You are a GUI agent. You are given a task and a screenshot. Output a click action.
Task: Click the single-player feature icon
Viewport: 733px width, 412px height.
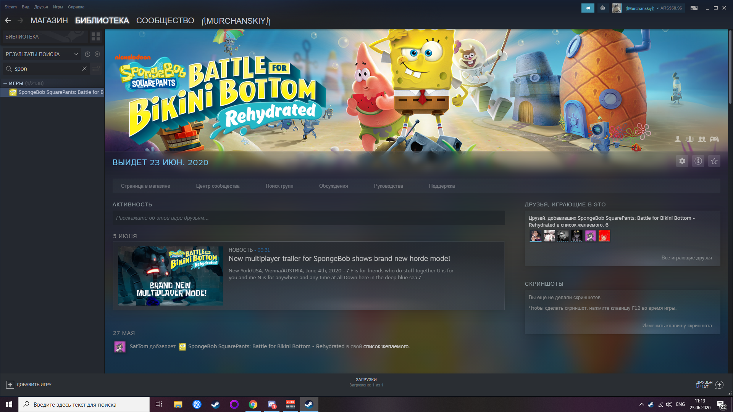click(x=678, y=139)
